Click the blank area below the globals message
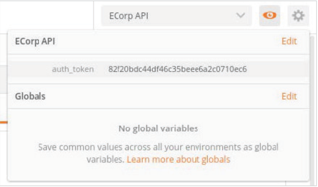The image size is (318, 187). [158, 173]
